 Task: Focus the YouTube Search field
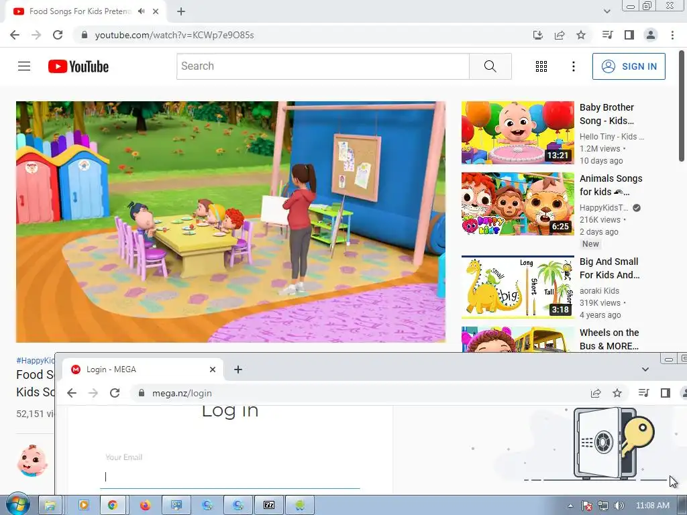point(323,66)
